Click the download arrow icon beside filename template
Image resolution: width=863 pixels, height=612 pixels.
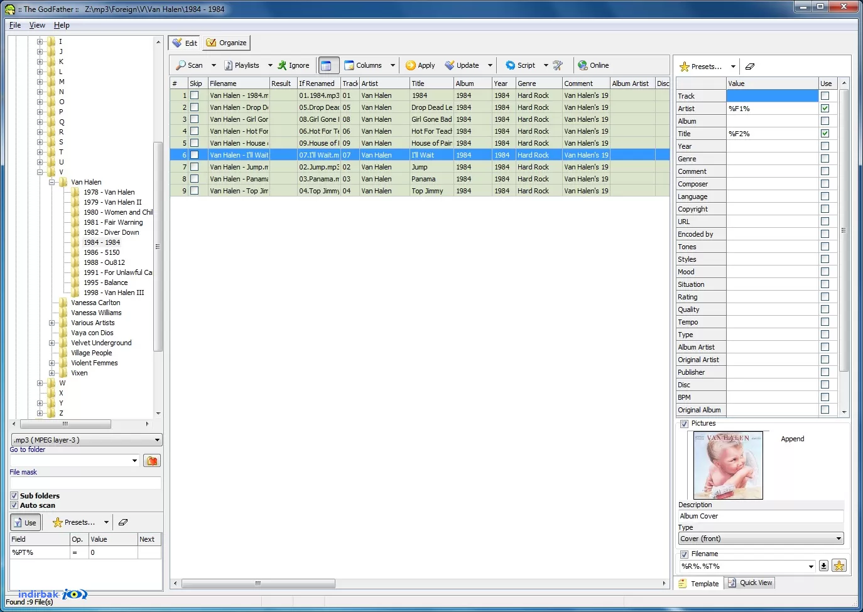(x=823, y=566)
